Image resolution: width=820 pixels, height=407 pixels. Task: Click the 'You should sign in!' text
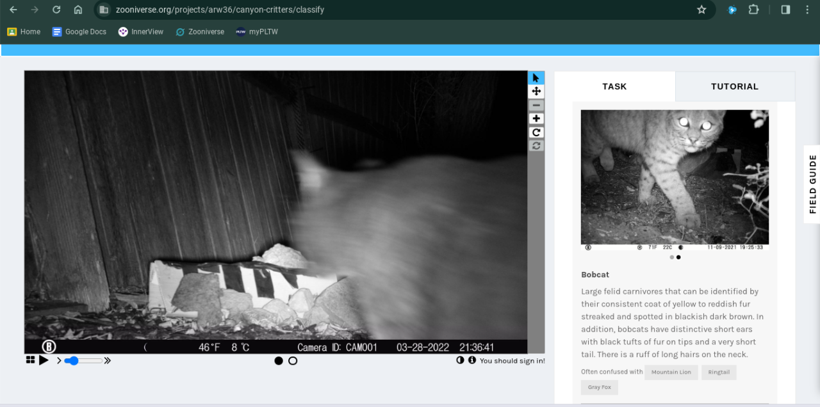[512, 361]
